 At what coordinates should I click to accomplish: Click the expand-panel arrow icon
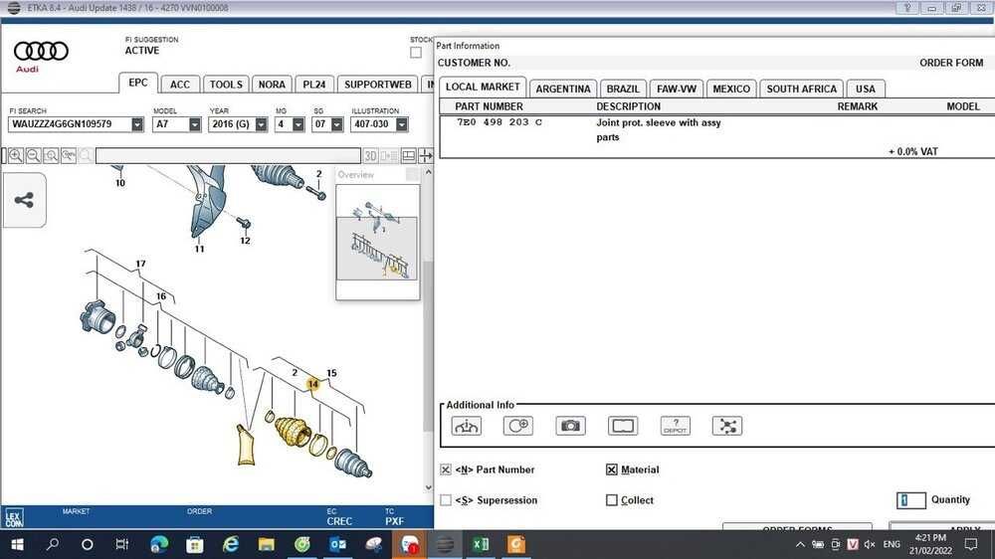[426, 155]
